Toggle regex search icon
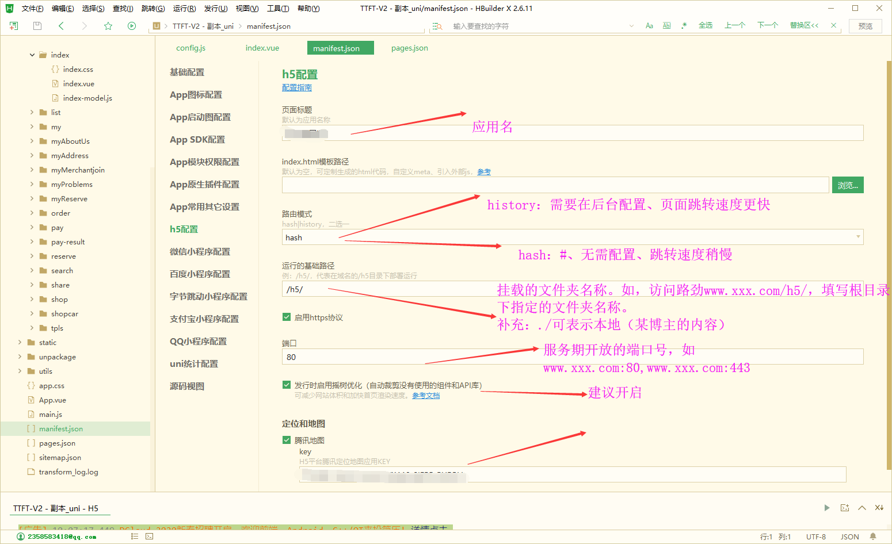892x544 pixels. [684, 26]
